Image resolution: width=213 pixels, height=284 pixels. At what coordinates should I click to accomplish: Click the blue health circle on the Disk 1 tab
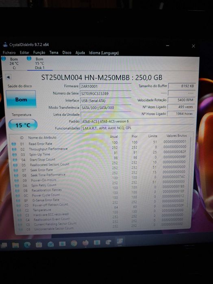tap(29, 59)
